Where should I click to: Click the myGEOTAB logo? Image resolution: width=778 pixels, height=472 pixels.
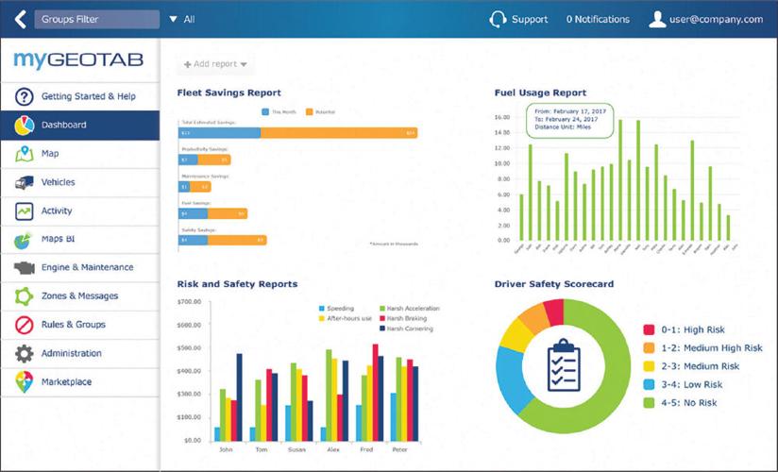point(79,61)
